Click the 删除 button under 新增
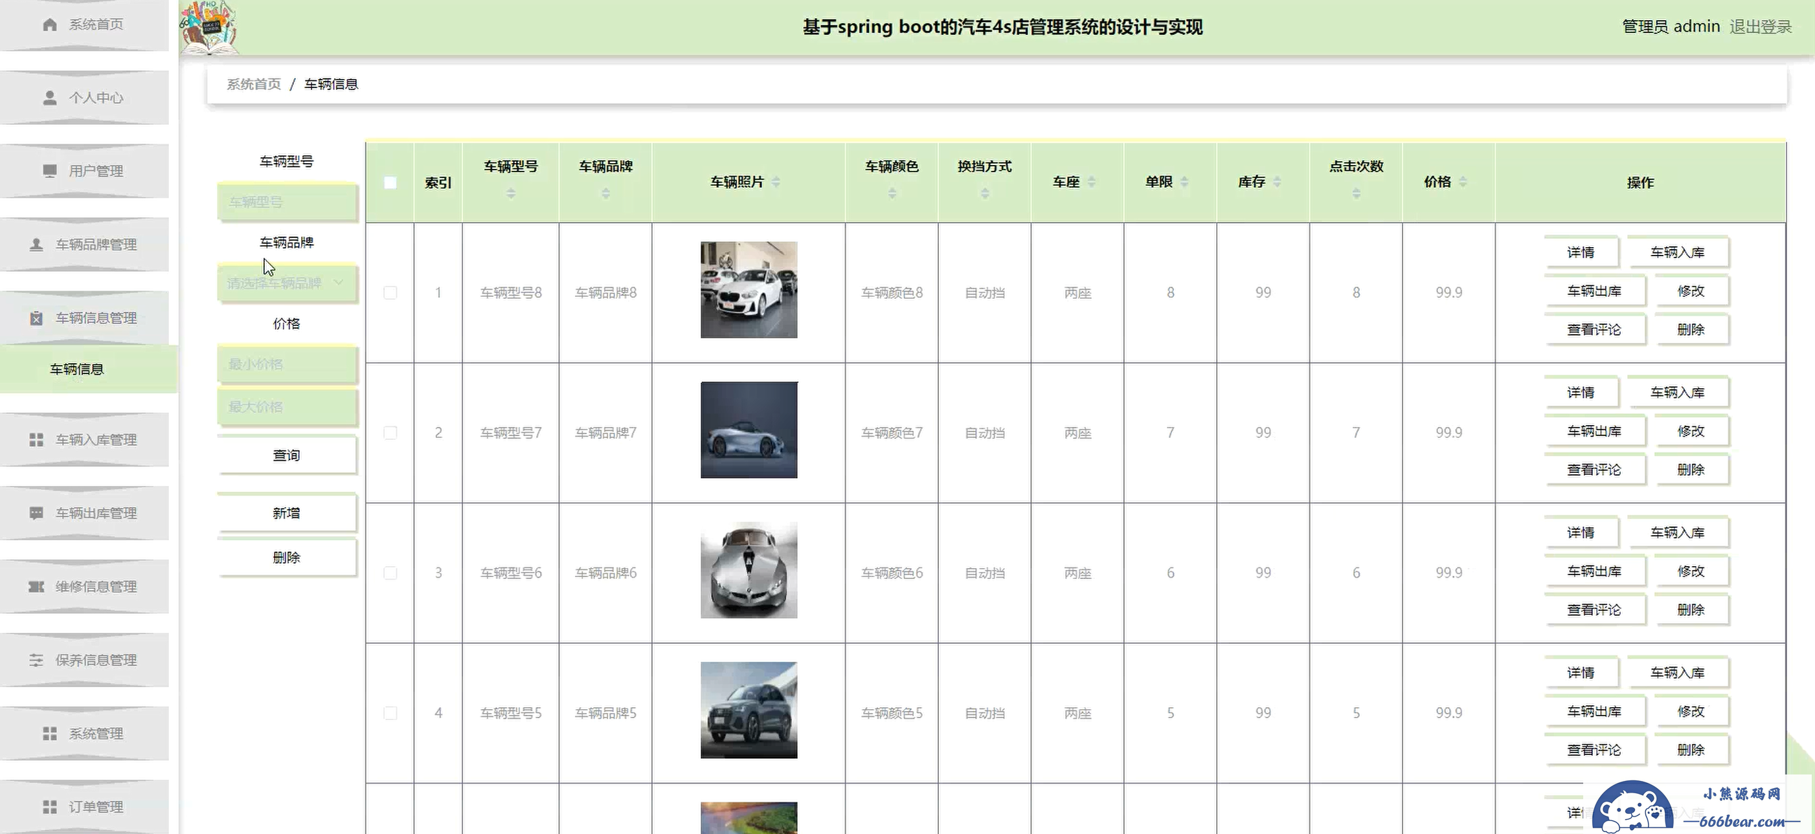 (x=287, y=558)
